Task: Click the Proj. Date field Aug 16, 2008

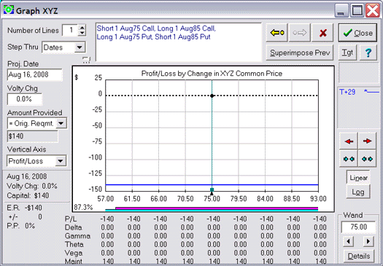Action: click(35, 74)
